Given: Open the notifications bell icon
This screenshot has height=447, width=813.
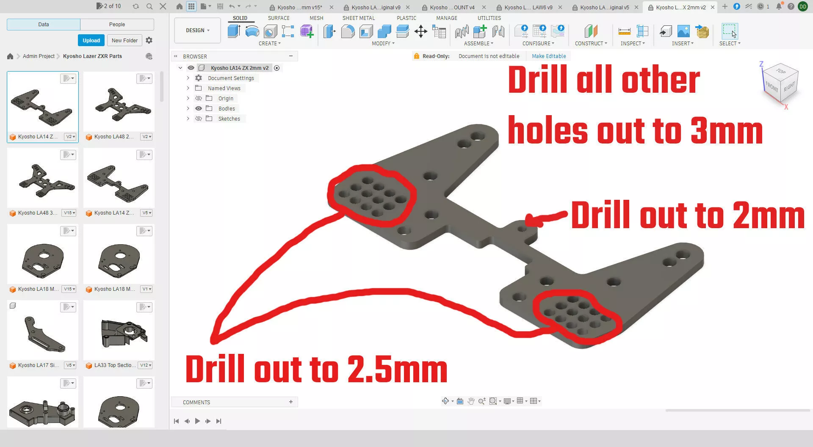Looking at the screenshot, I should 779,6.
